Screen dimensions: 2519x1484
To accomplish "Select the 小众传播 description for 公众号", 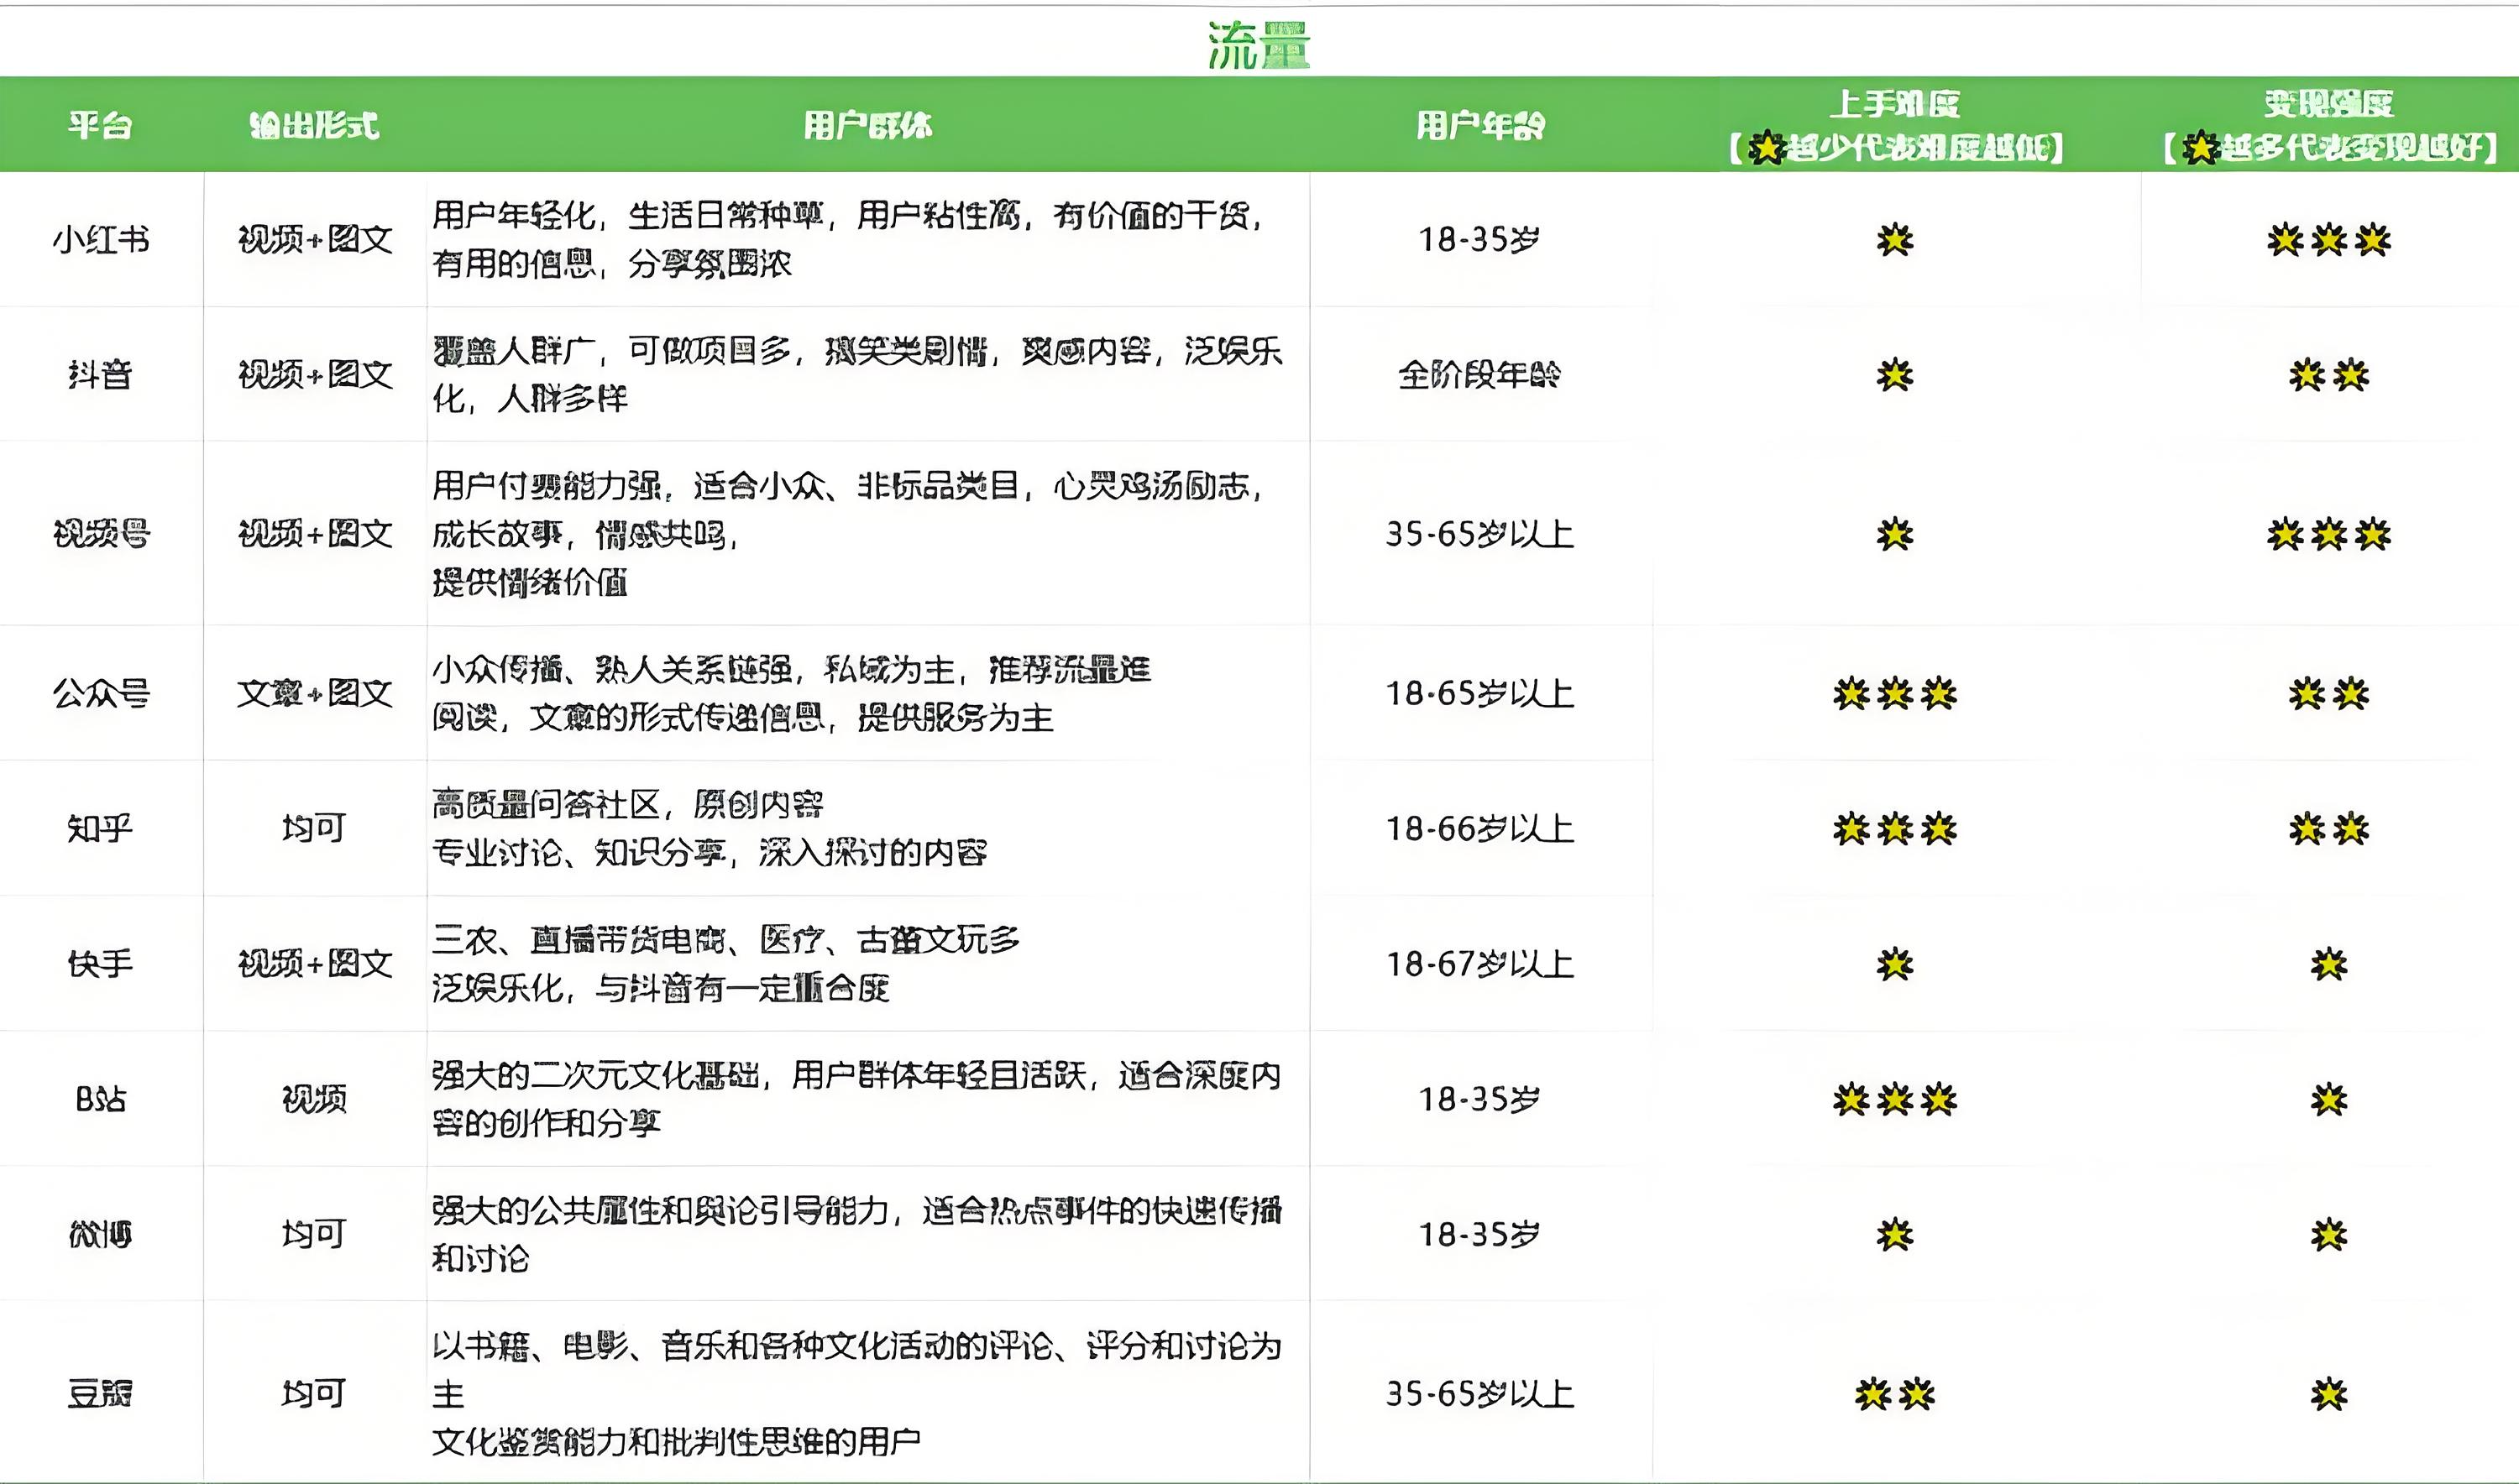I will coord(793,693).
